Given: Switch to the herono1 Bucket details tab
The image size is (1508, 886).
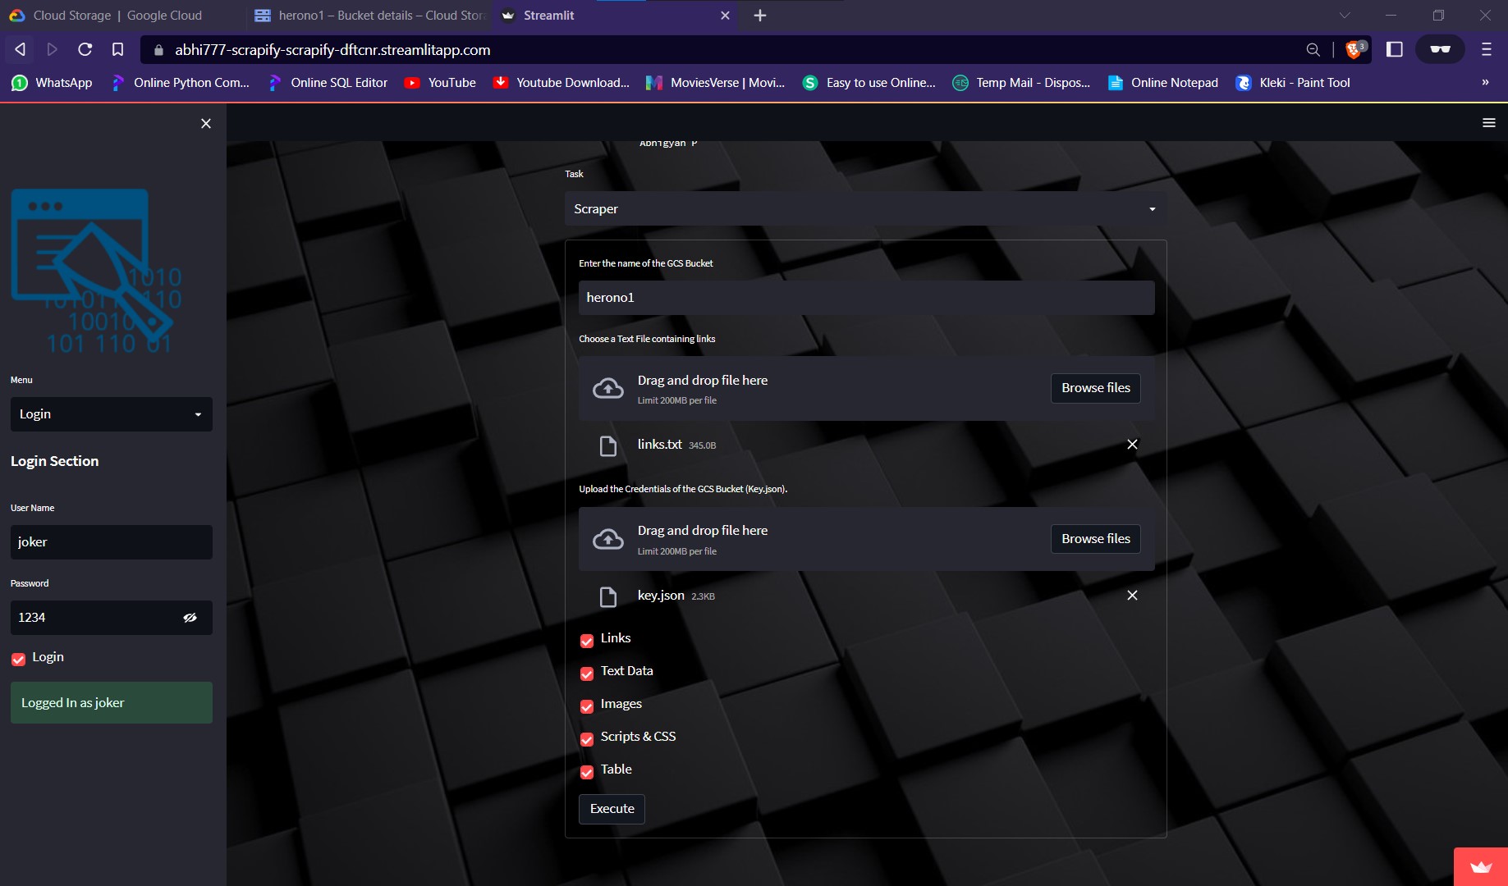Looking at the screenshot, I should tap(369, 16).
